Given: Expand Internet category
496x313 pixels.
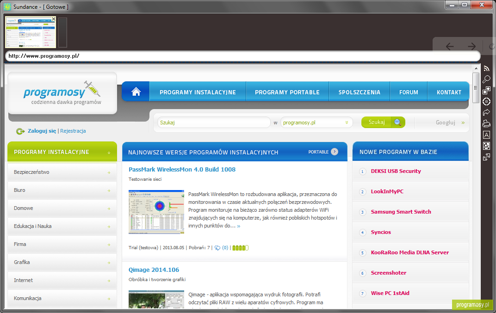Looking at the screenshot, I should [62, 281].
